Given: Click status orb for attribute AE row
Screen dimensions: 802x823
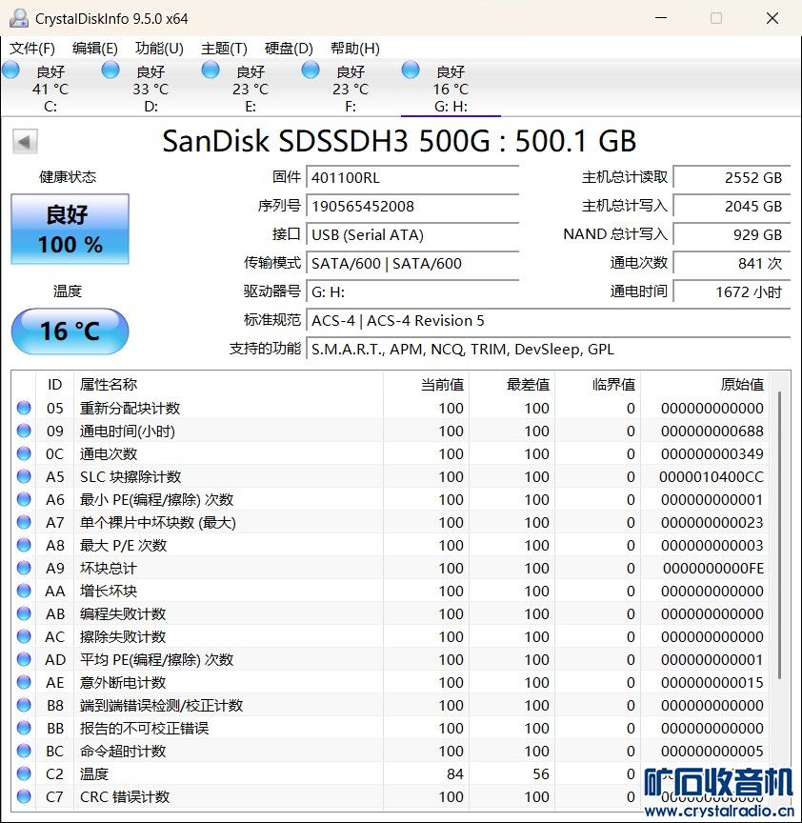Looking at the screenshot, I should [24, 682].
